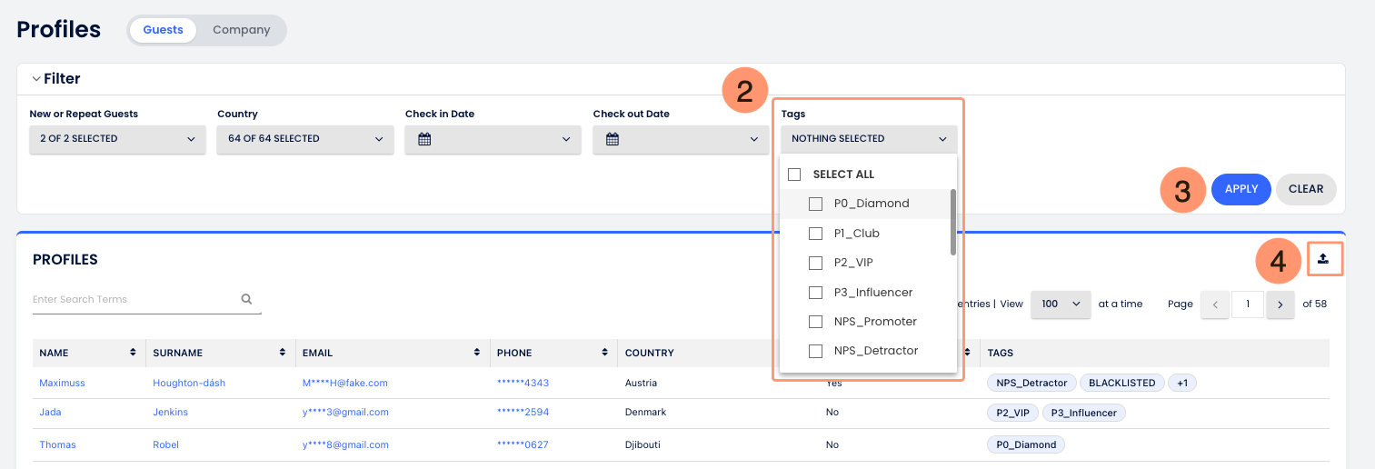This screenshot has height=469, width=1375.
Task: Open Jada profile name link
Action: 51,413
